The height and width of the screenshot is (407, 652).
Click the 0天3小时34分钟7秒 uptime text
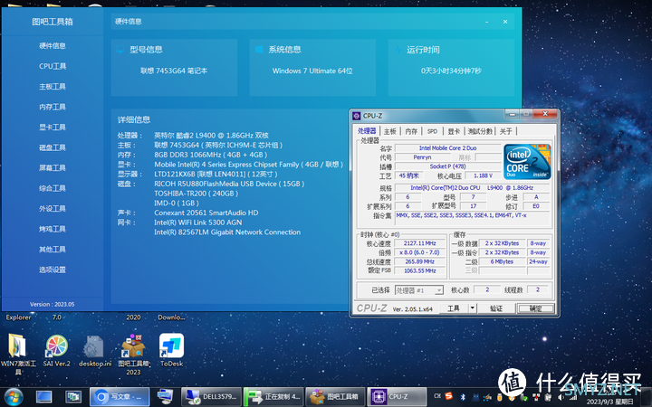pos(451,71)
